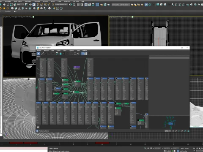Pick material from object eyedropper in Slate

42,54
